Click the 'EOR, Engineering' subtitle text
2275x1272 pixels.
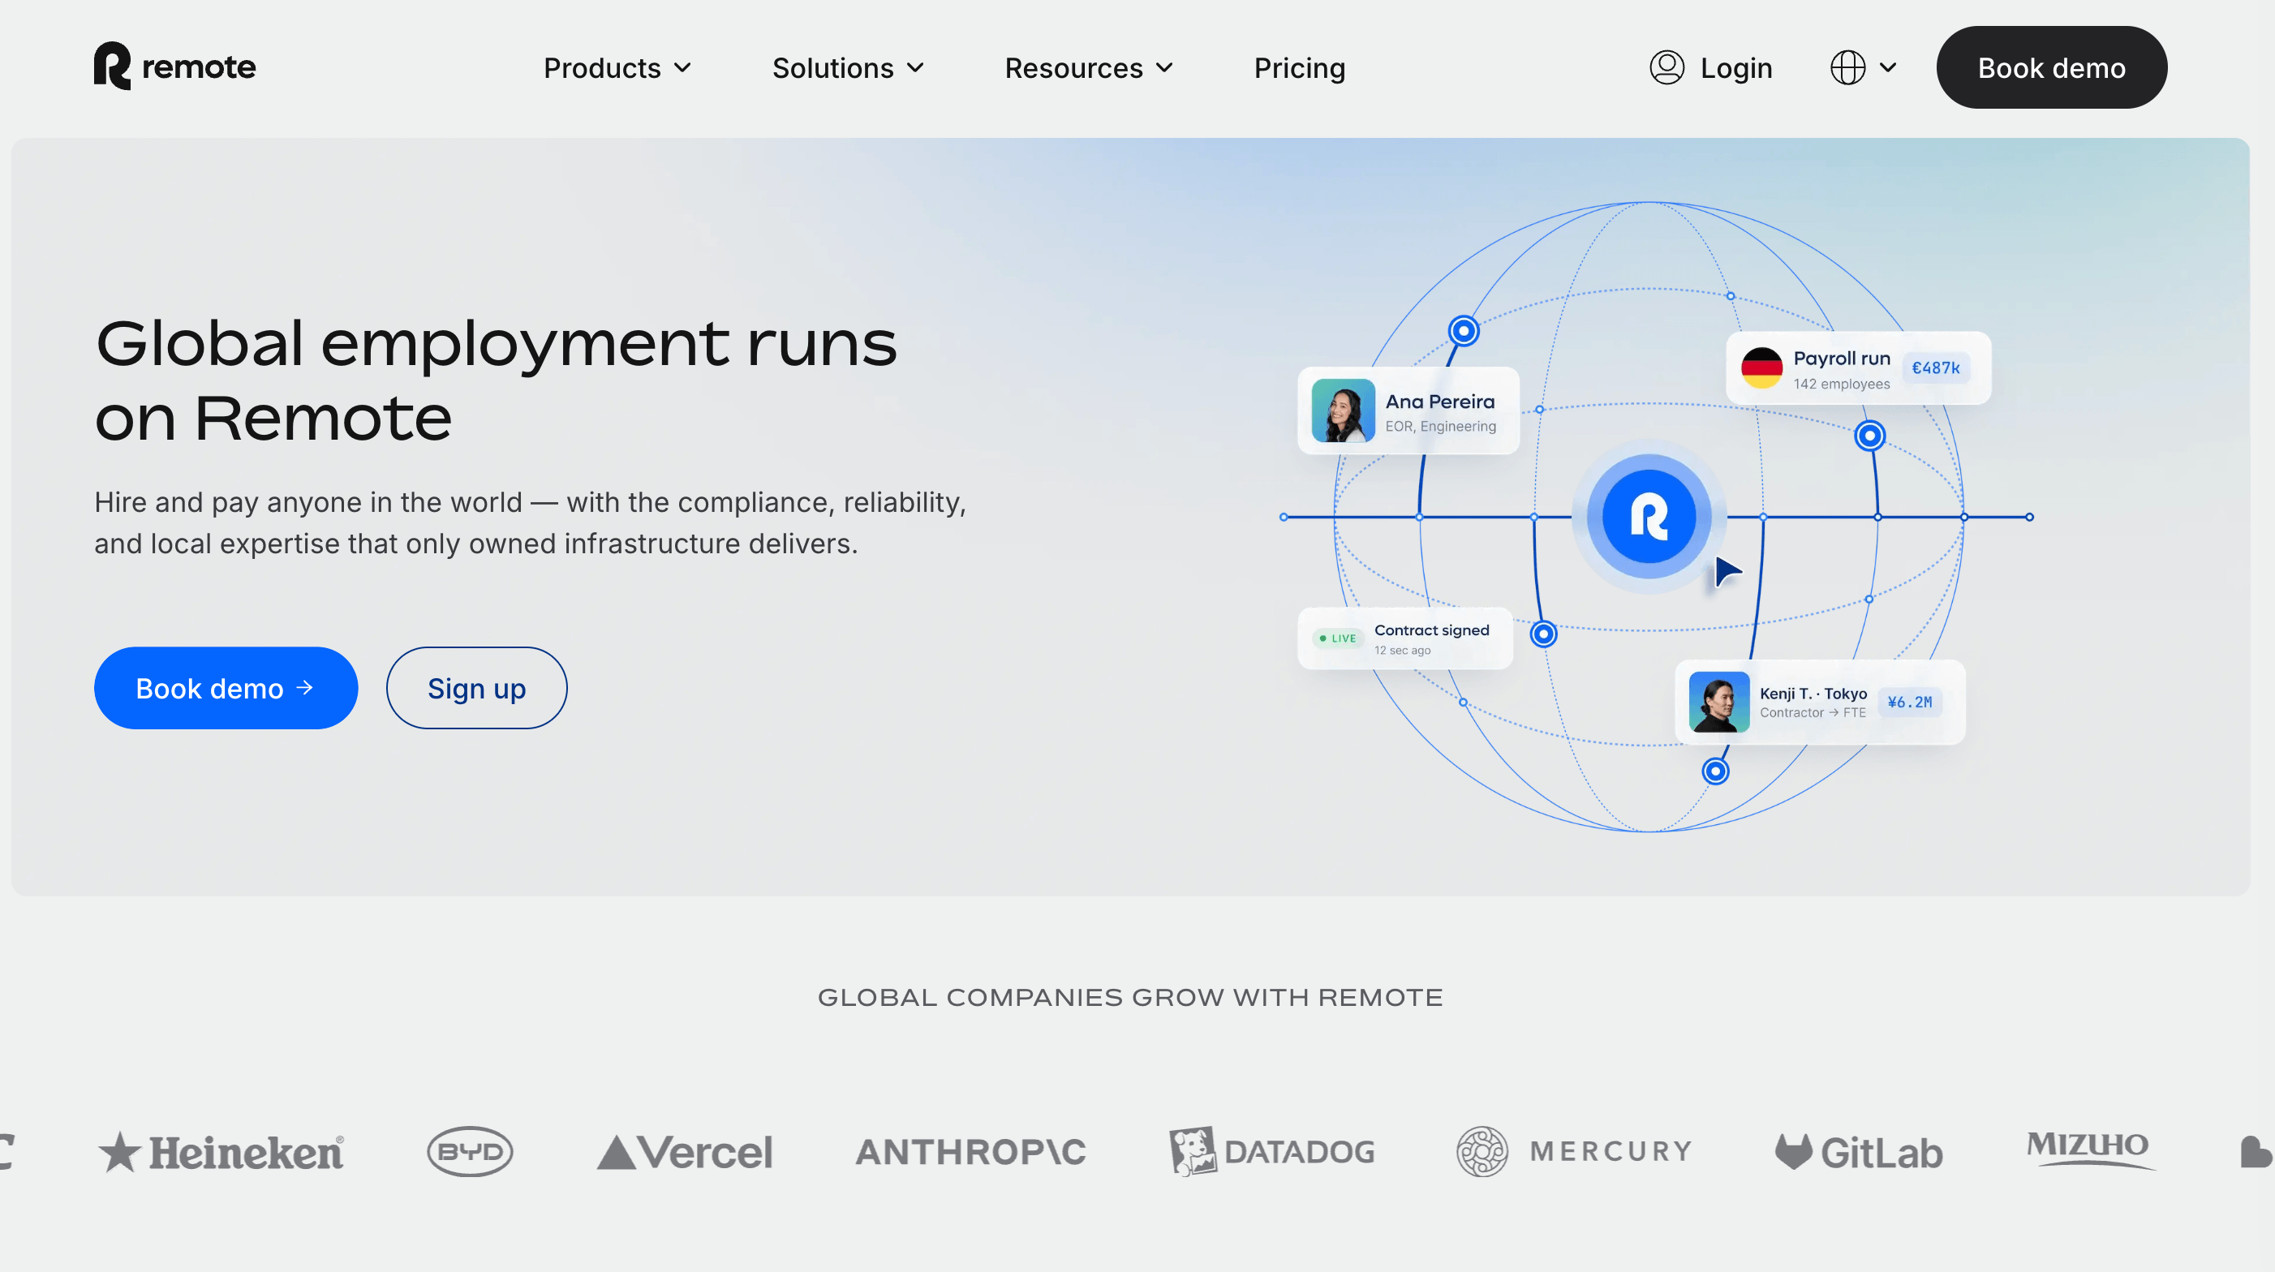click(1439, 427)
